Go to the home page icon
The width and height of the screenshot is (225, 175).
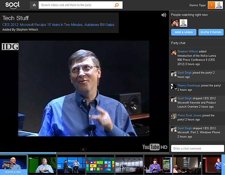coord(34,5)
